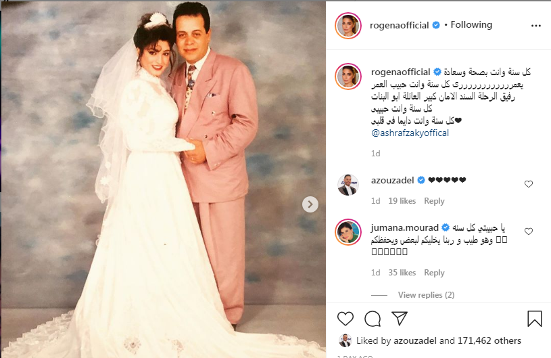This screenshot has height=358, width=551.
Task: View the 171,462 others likes list
Action: point(489,340)
